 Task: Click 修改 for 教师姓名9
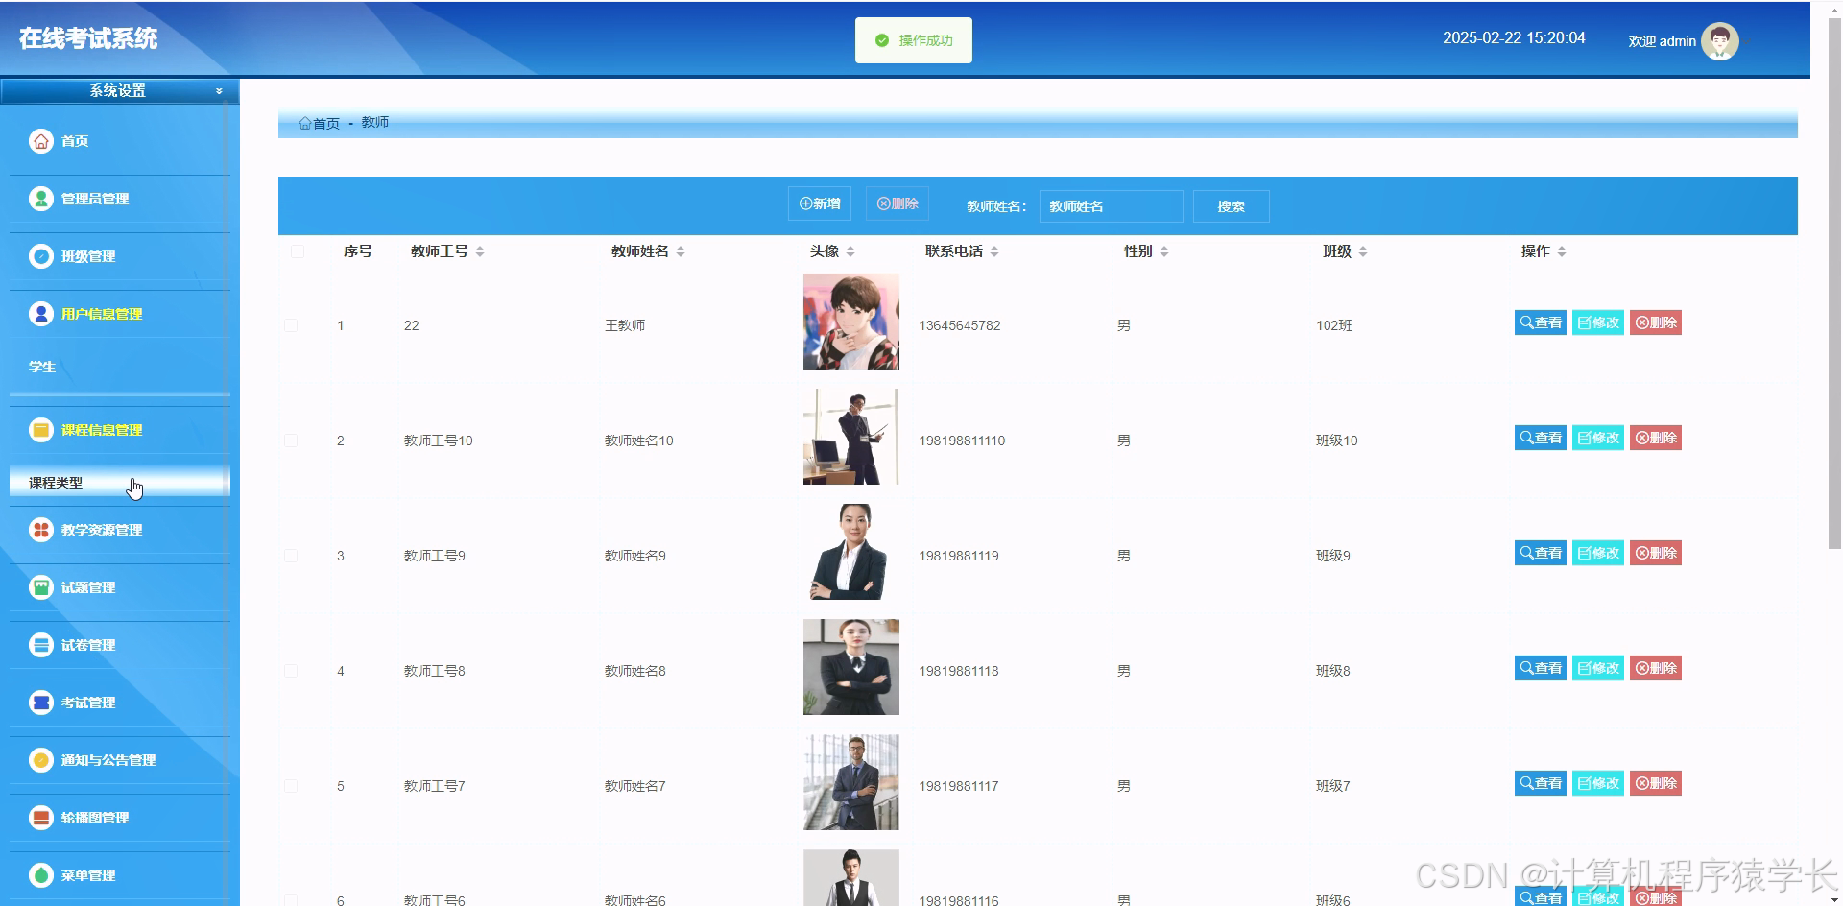(x=1598, y=553)
